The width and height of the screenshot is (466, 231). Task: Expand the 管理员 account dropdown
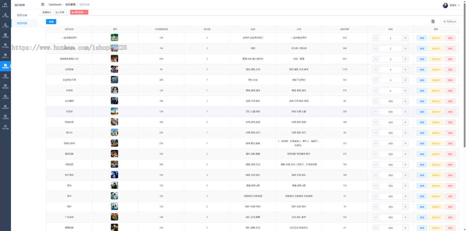tap(454, 5)
